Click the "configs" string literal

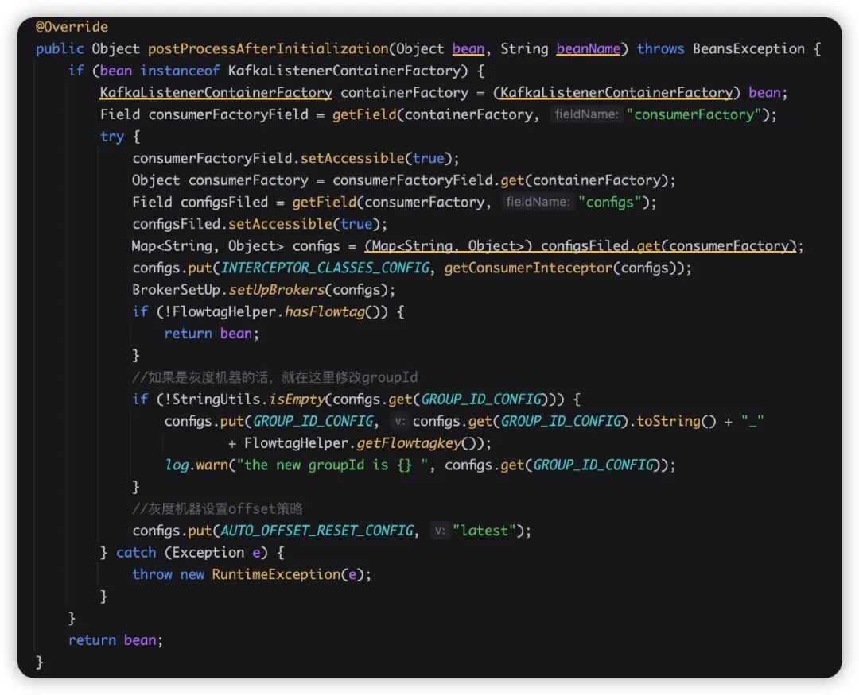pos(610,202)
